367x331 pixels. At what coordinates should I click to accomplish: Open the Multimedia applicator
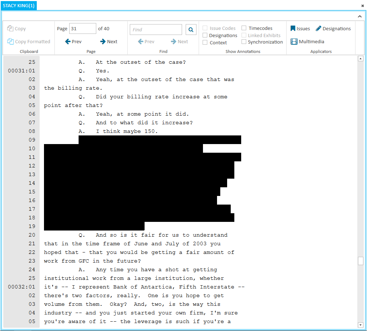point(307,42)
